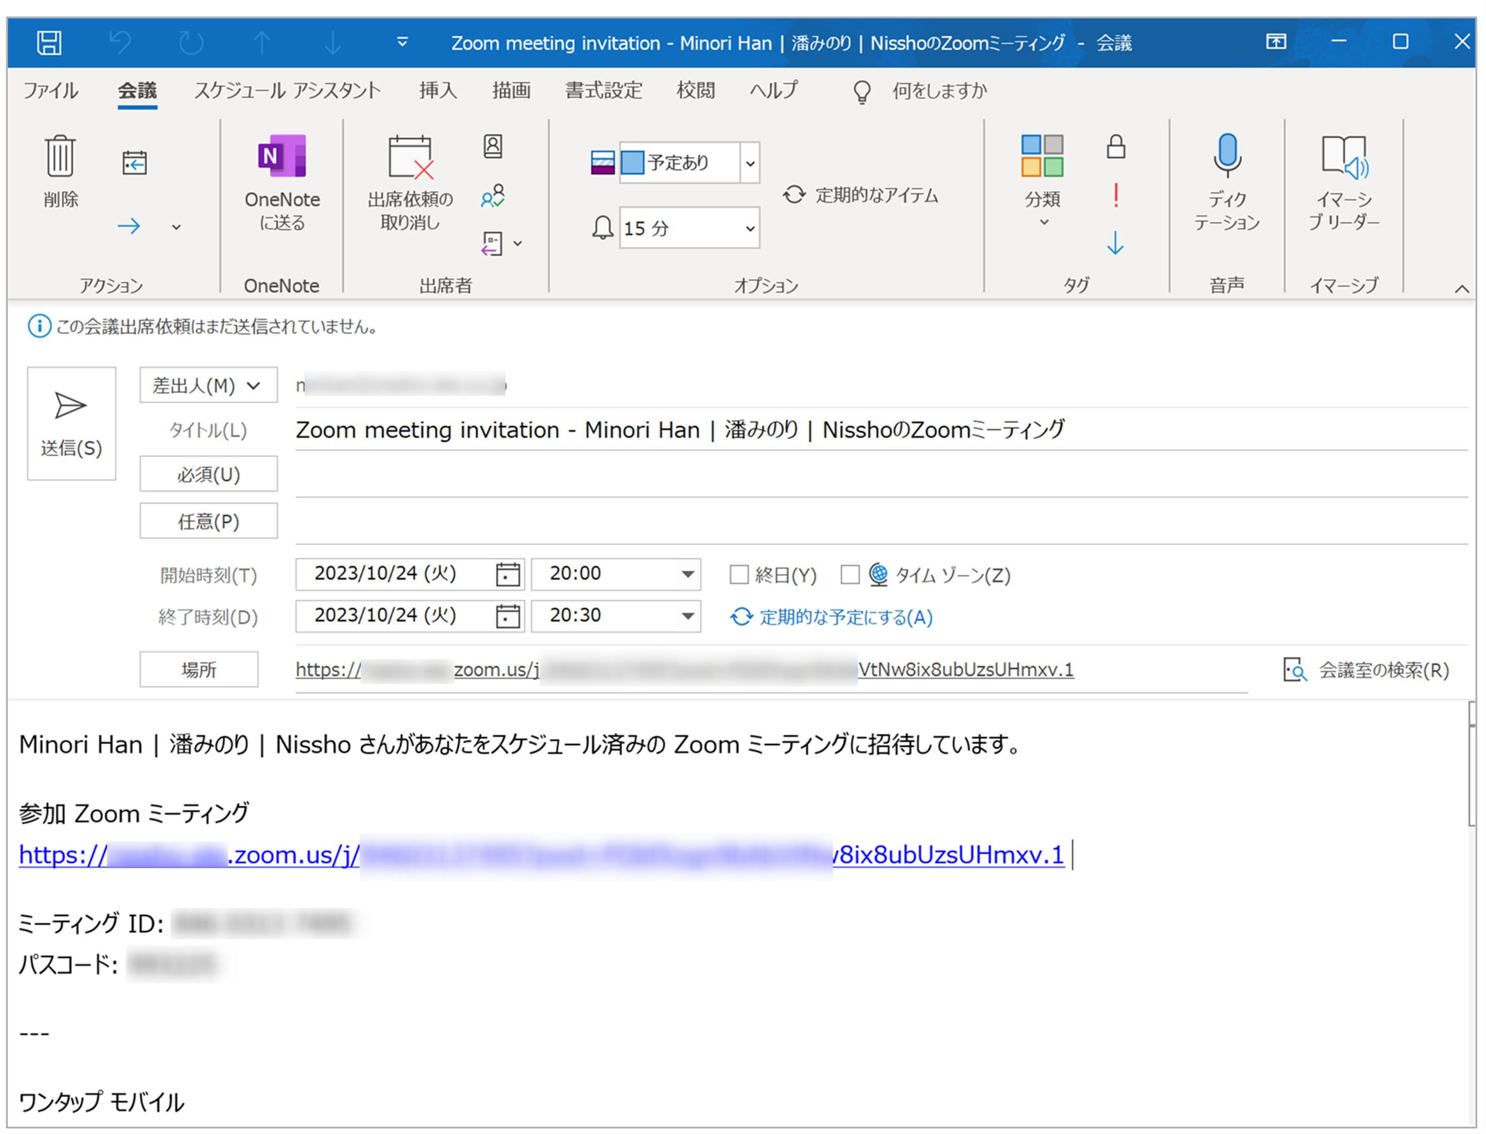Screen dimensions: 1486x1134
Task: Click the 任意(P) button
Action: (208, 520)
